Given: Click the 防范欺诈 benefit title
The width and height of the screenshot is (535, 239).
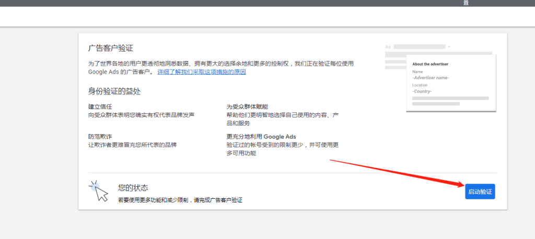Looking at the screenshot, I should click(x=100, y=137).
